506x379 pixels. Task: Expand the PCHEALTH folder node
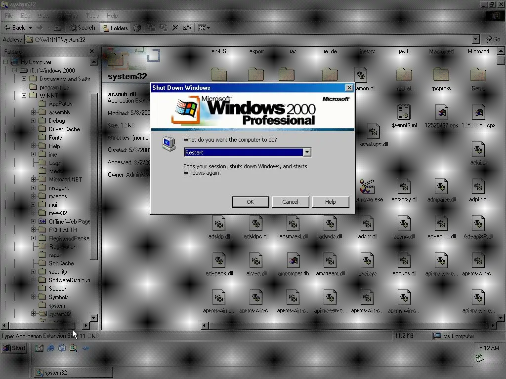pos(33,229)
